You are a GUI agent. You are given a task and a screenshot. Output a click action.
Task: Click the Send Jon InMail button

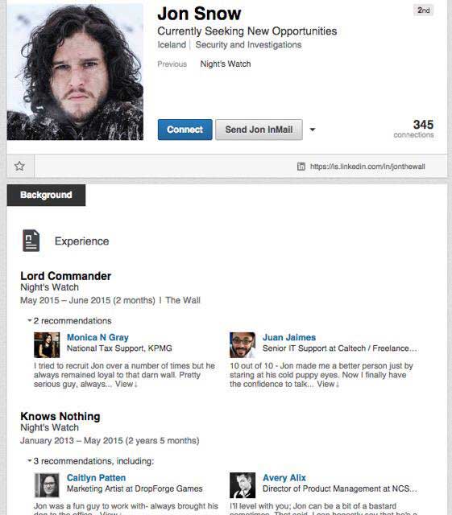pos(259,130)
